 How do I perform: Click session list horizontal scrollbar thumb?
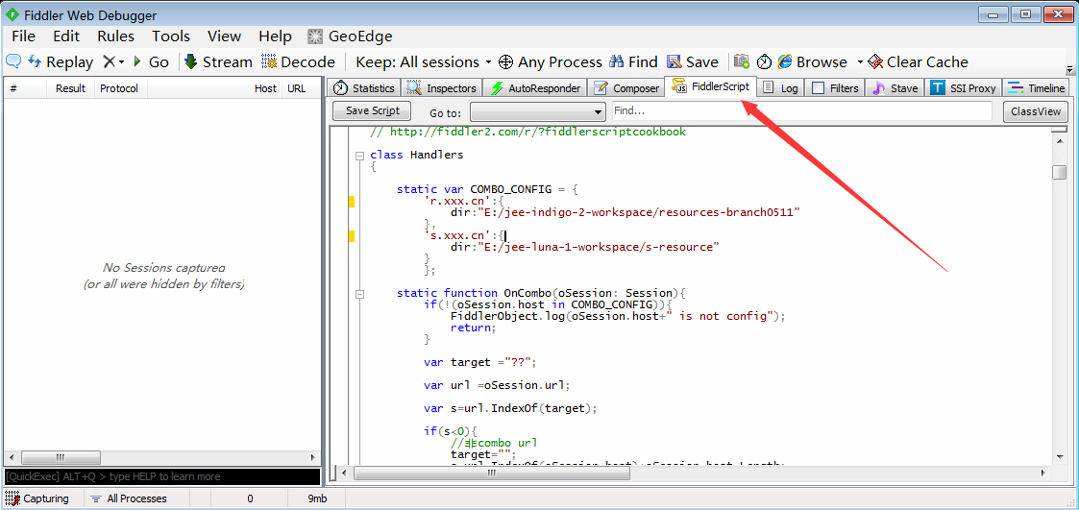(x=61, y=457)
